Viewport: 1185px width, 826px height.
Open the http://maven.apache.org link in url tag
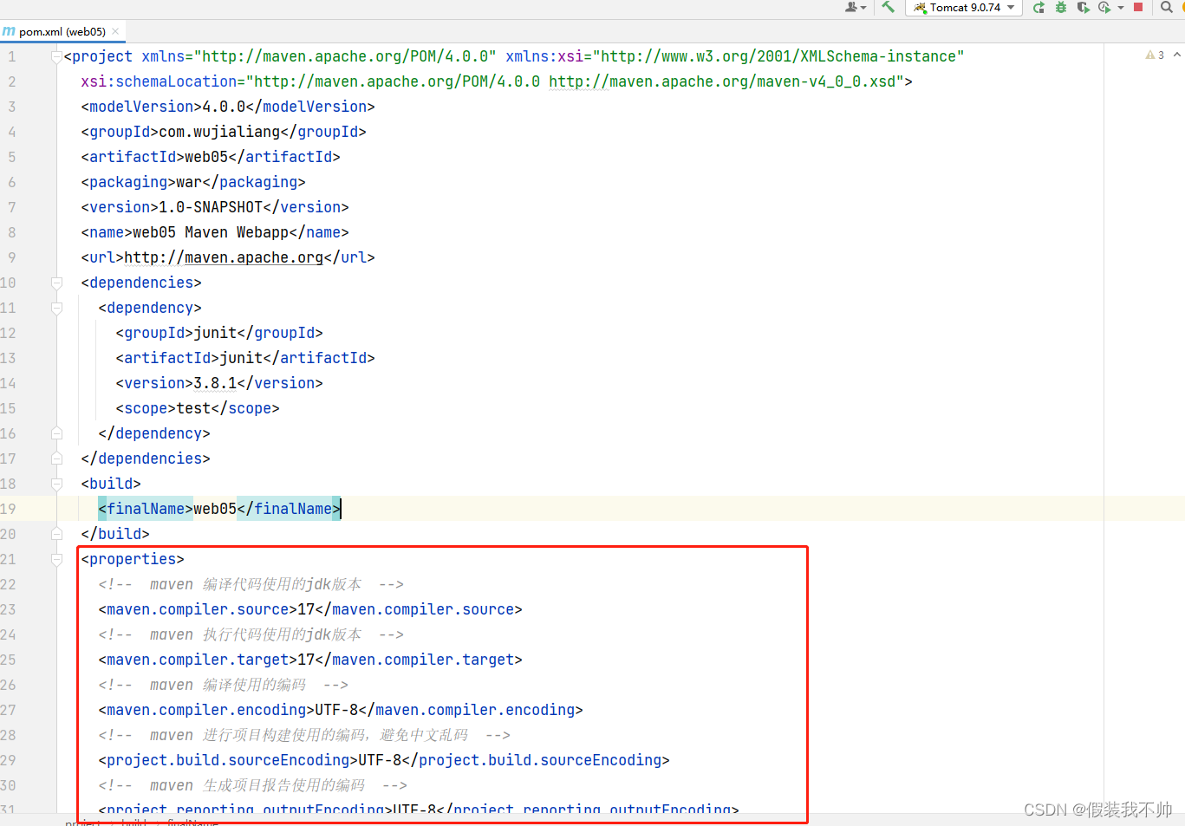pyautogui.click(x=224, y=257)
